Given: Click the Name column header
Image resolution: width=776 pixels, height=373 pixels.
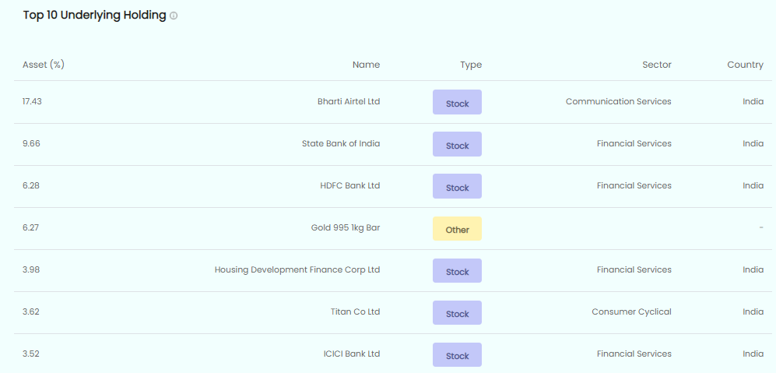Looking at the screenshot, I should (366, 65).
